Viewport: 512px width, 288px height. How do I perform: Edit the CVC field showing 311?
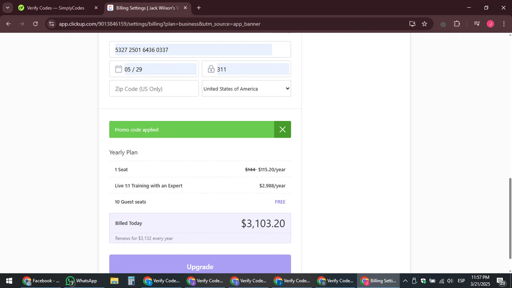(x=246, y=69)
